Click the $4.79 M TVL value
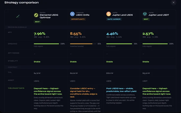 click(37, 73)
